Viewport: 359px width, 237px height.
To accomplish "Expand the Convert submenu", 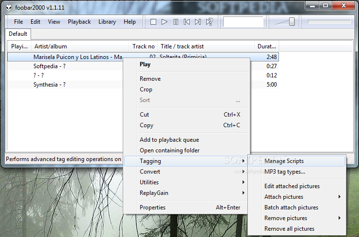I will (x=187, y=172).
